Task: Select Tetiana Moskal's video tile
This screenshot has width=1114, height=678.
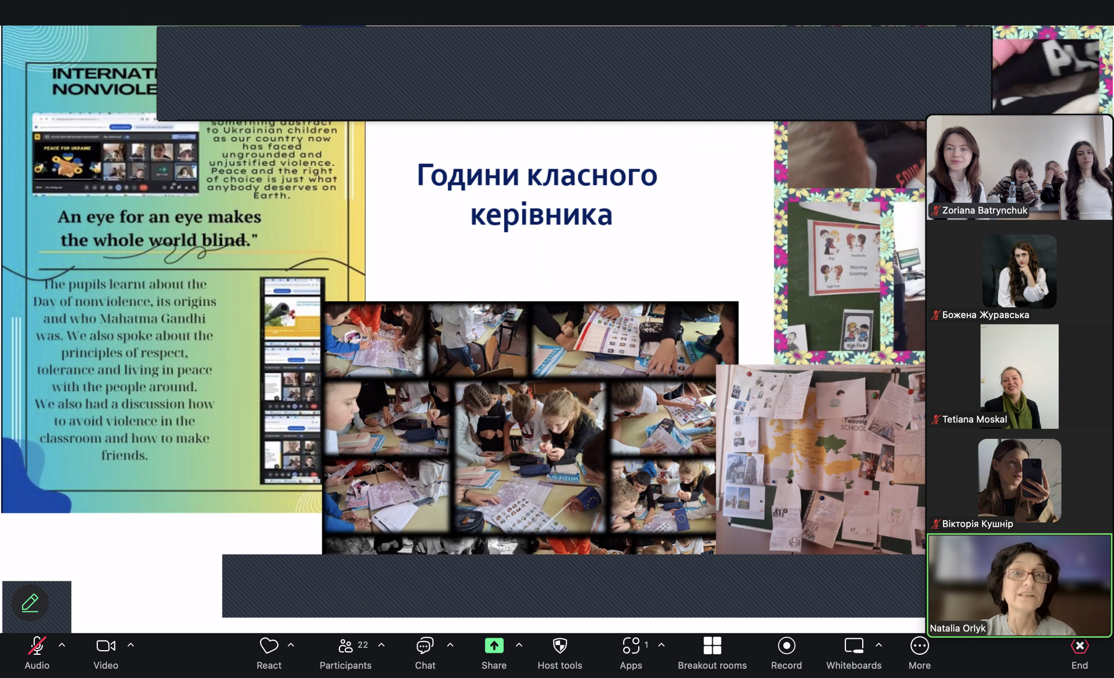Action: pyautogui.click(x=1019, y=376)
